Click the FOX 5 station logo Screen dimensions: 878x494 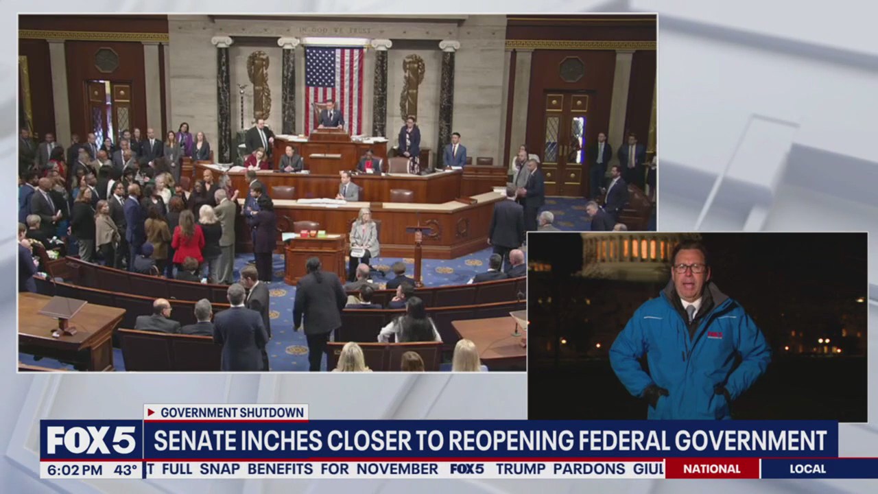click(91, 440)
